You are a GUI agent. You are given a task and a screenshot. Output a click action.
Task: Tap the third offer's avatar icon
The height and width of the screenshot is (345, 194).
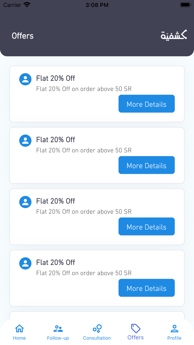25,202
